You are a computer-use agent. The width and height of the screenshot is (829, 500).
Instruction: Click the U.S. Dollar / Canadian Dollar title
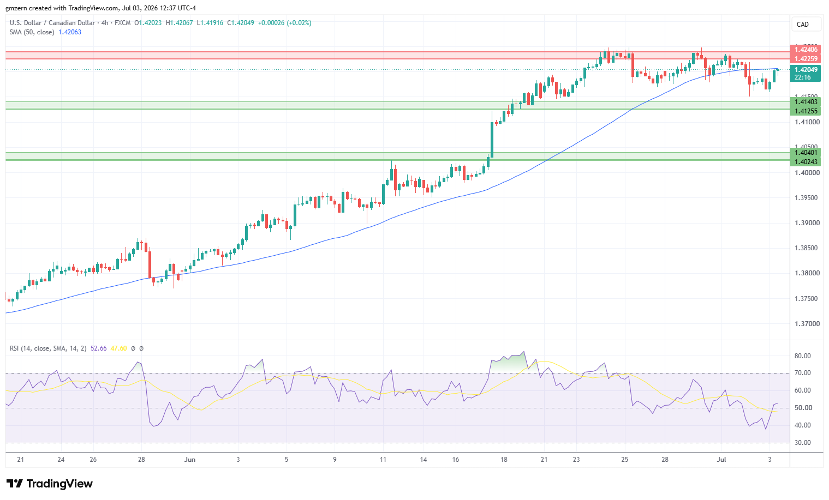[x=52, y=23]
